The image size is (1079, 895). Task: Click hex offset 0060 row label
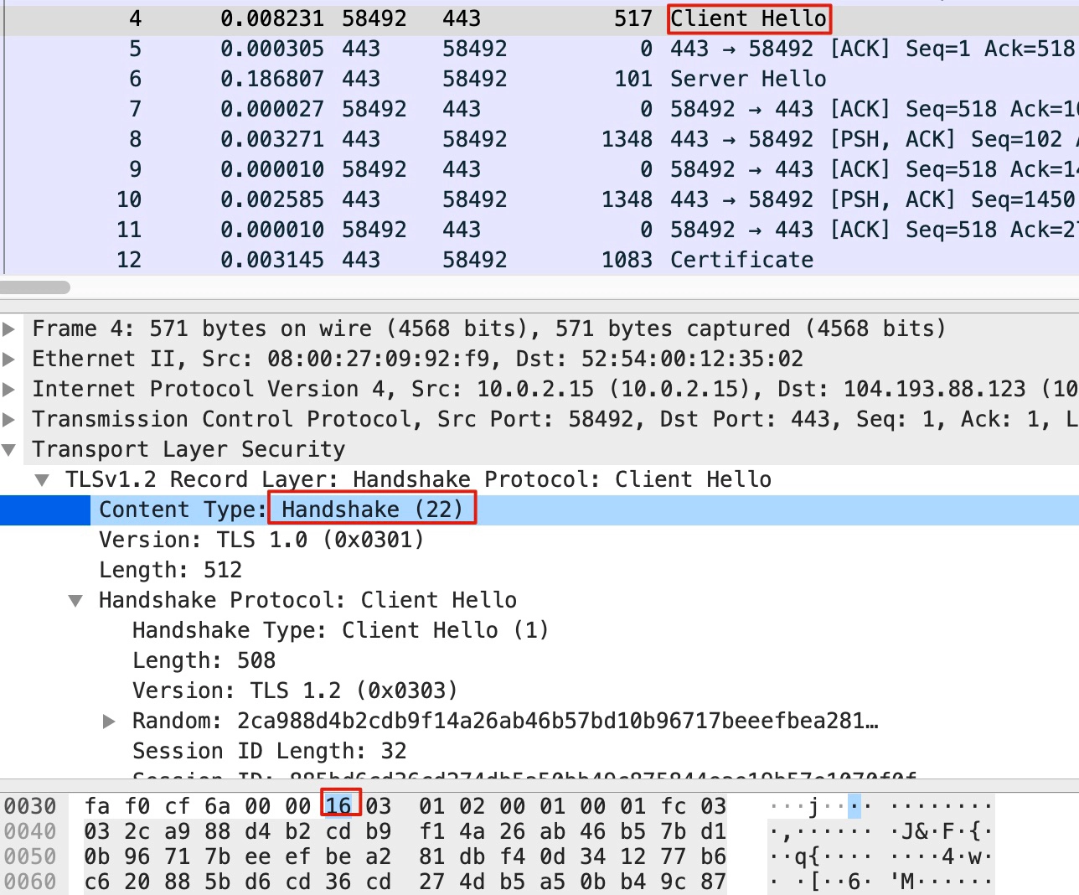pos(30,882)
